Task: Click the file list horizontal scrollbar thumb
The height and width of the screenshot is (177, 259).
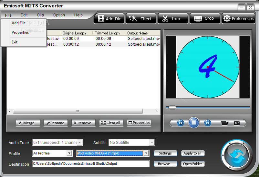Action: tap(78, 111)
